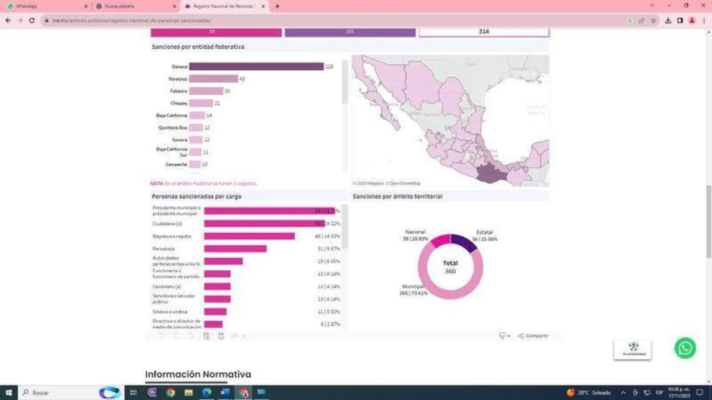The image size is (712, 400).
Task: Click the dark purple Estatal donut segment
Action: [x=465, y=241]
